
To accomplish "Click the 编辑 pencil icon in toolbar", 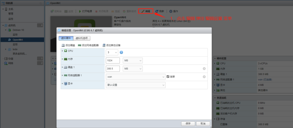I will (x=143, y=11).
